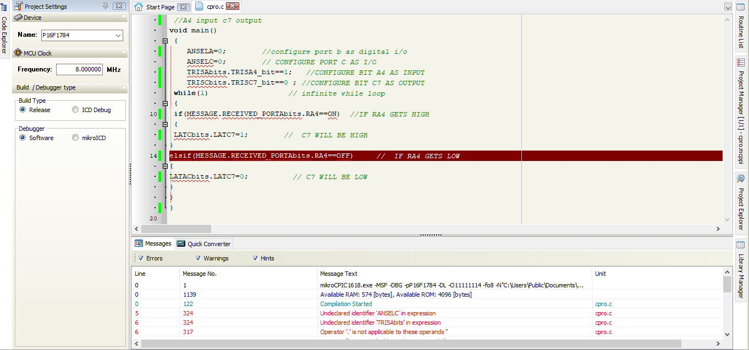749x350 pixels.
Task: Select the "Compilation Started" message row
Action: pyautogui.click(x=427, y=304)
